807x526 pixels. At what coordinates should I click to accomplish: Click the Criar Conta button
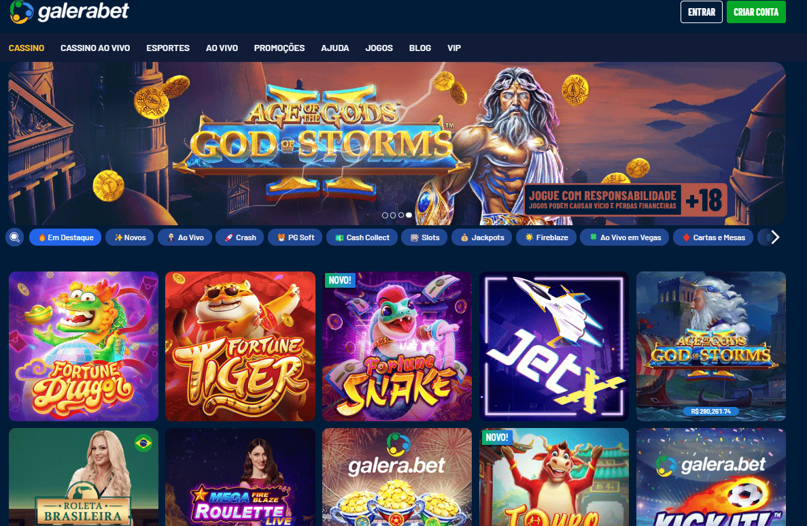tap(756, 12)
